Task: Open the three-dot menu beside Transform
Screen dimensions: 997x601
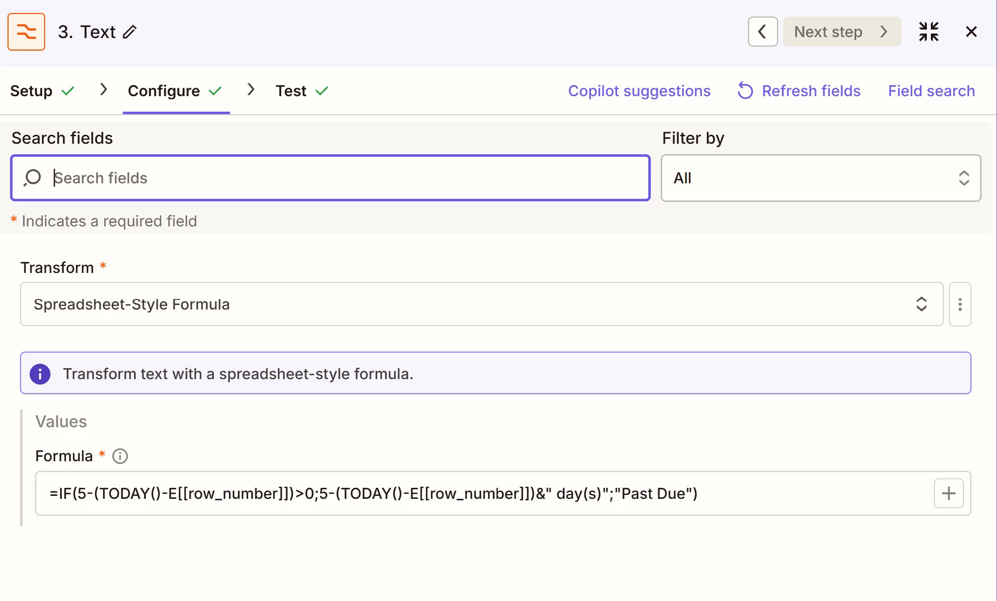Action: (959, 304)
